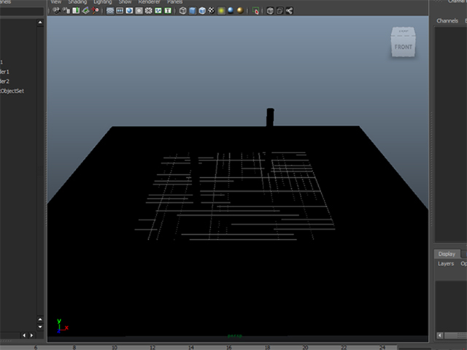Open the Layers menu
Screen dimensions: 467x350
click(446, 264)
